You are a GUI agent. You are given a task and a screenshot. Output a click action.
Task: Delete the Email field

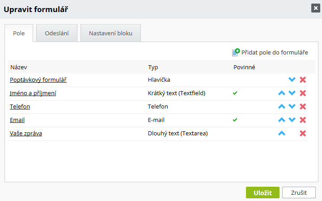coord(303,120)
